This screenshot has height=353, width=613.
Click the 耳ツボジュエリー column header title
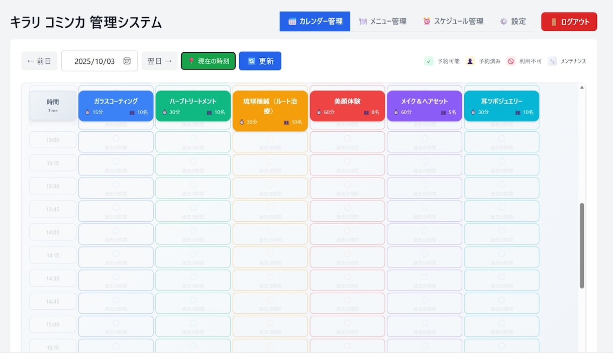[x=502, y=101]
